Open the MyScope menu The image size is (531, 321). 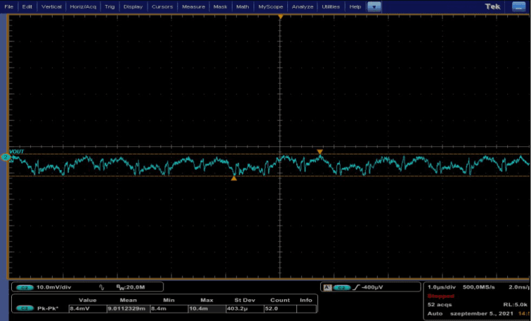[x=270, y=6]
